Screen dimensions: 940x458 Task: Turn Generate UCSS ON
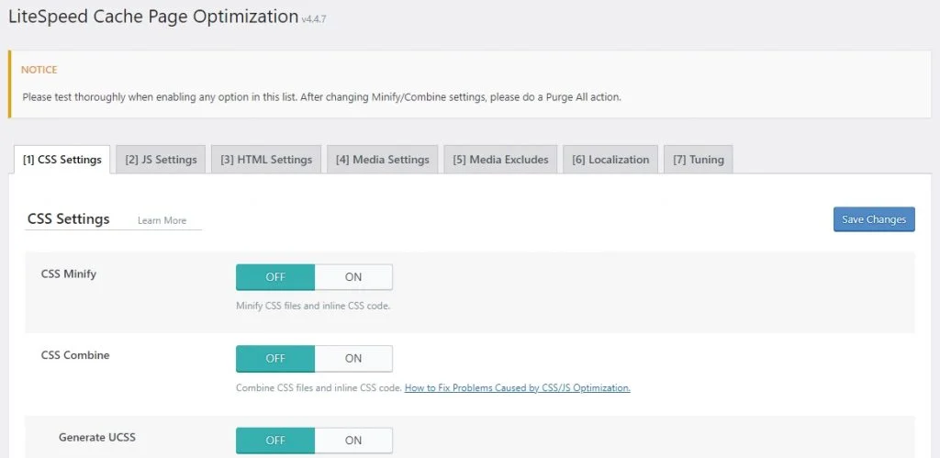click(x=353, y=440)
